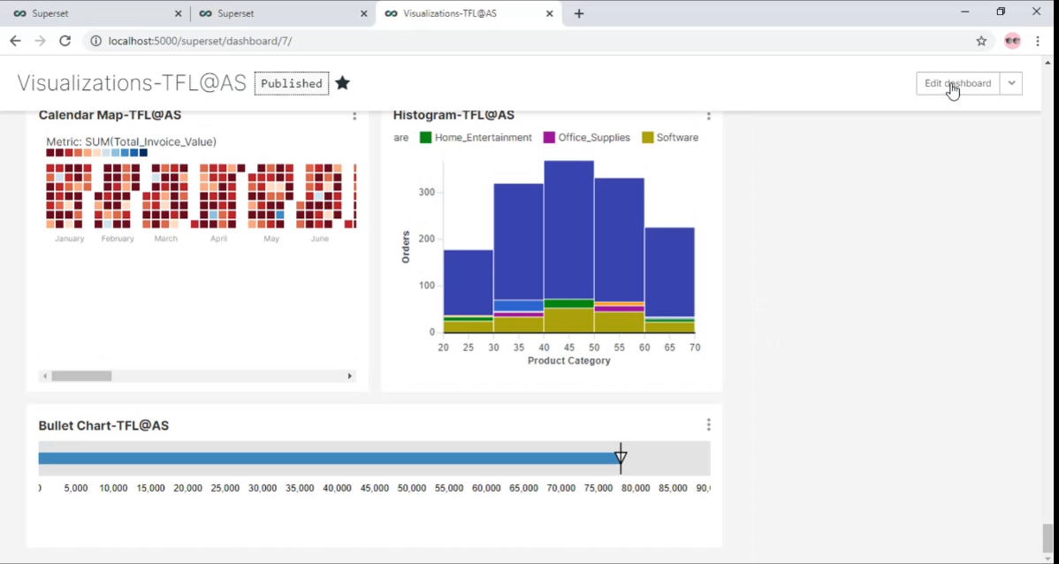
Task: Click the Edit dashboard button
Action: point(957,83)
